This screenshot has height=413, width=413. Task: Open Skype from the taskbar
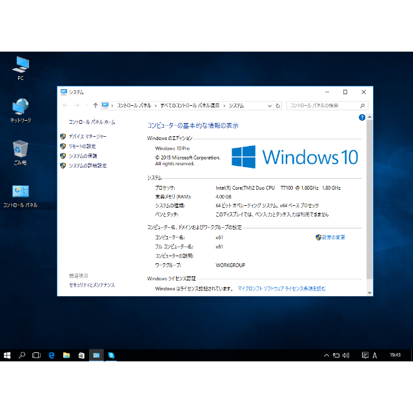[111, 356]
